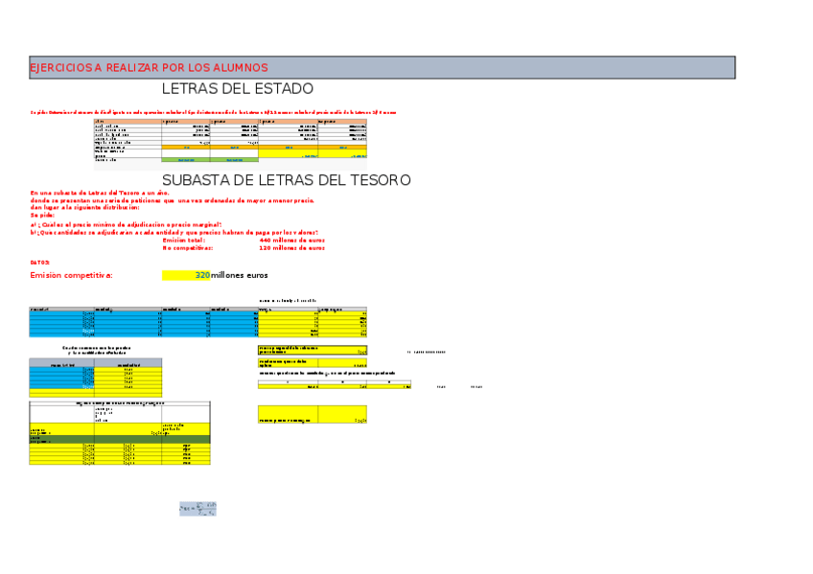
Task: Click the 'millones euros' text beside 320
Action: click(x=240, y=275)
